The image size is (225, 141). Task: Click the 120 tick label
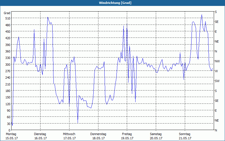point(8,104)
